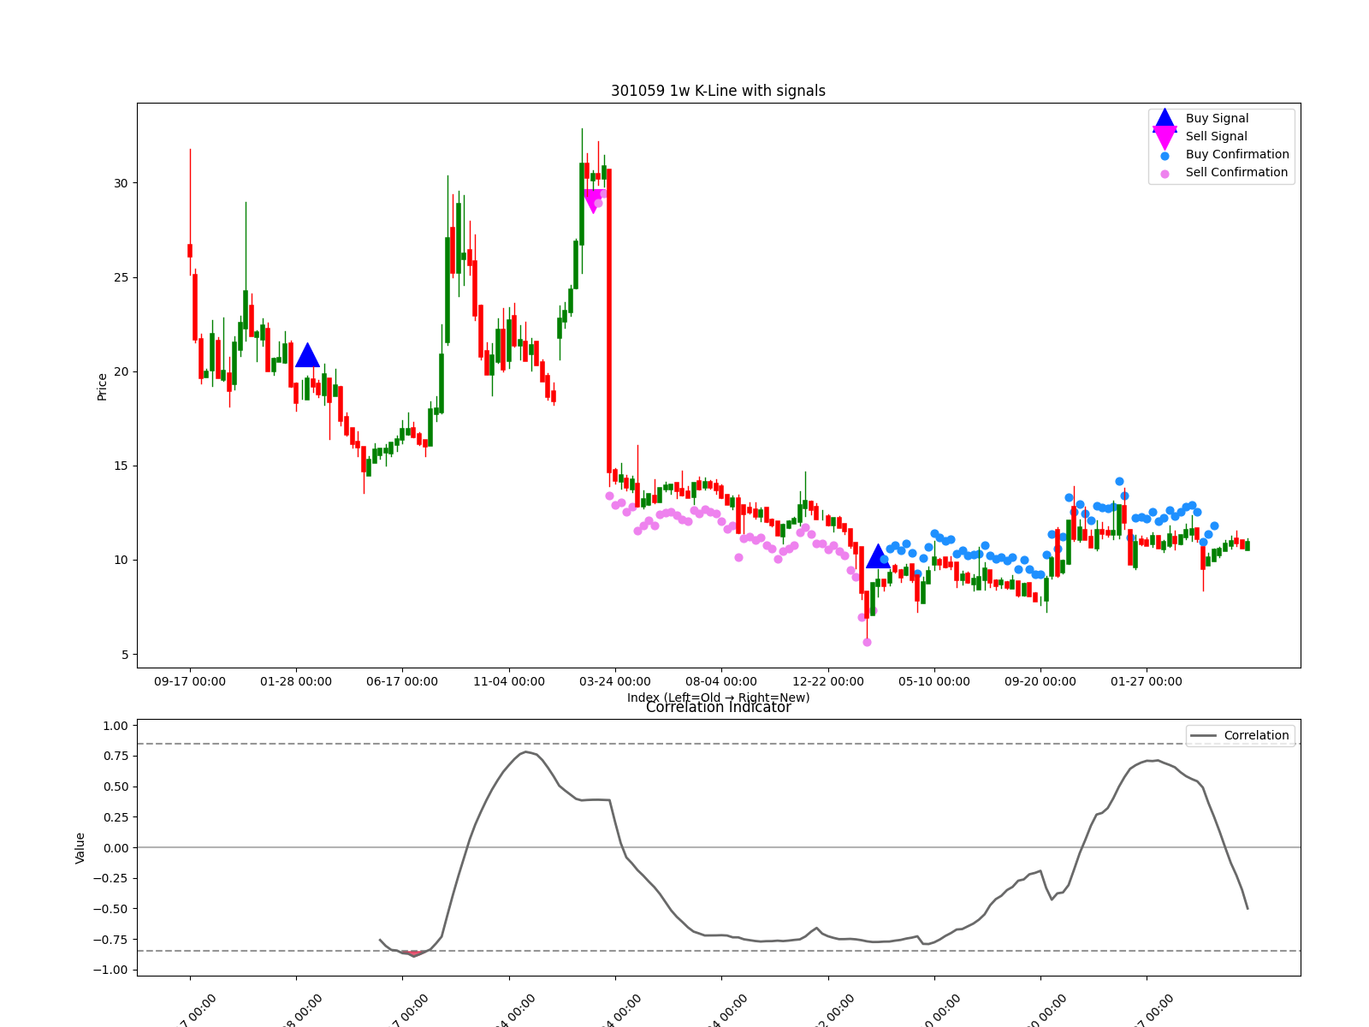Click the correlation tick label '0.75'
Screen dimensions: 1369x1027
tap(116, 756)
